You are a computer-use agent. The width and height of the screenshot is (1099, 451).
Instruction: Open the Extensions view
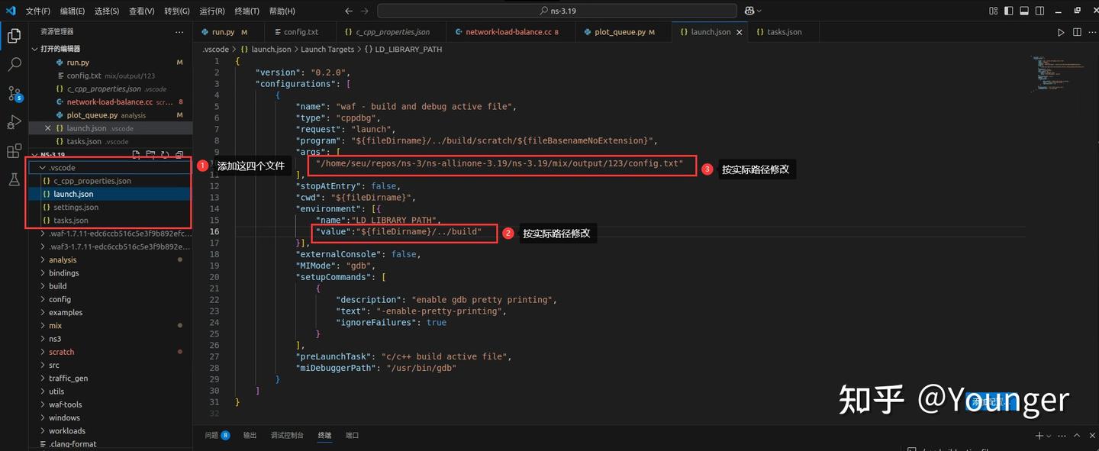pyautogui.click(x=15, y=150)
